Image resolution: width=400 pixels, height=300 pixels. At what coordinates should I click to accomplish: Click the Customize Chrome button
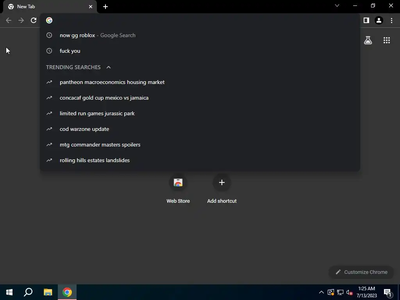(361, 272)
